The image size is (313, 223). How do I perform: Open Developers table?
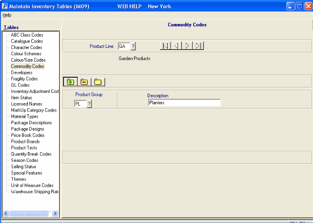pos(22,72)
